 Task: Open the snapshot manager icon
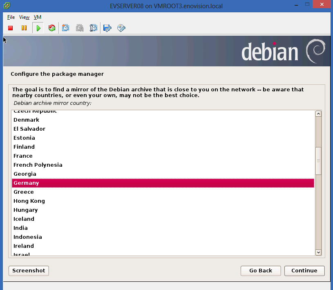click(x=93, y=28)
